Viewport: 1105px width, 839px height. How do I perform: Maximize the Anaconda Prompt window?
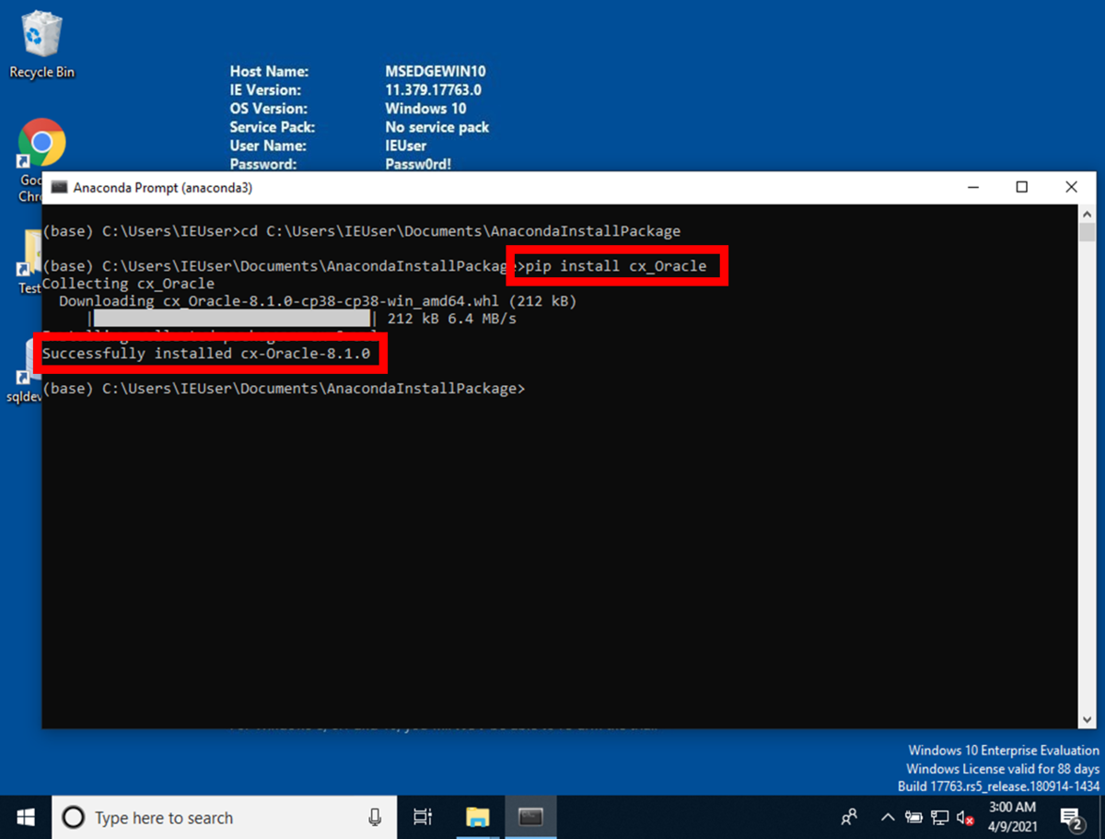(x=1021, y=187)
